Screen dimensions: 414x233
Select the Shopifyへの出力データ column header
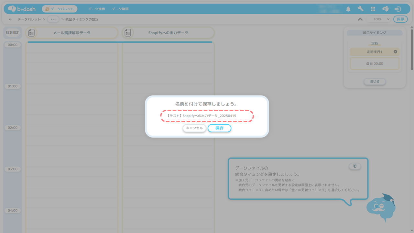point(168,33)
